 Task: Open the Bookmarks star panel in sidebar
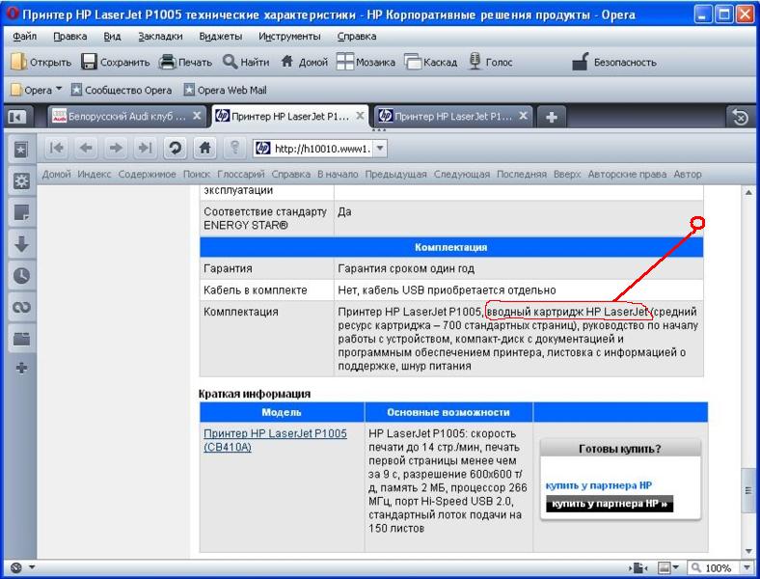click(21, 150)
